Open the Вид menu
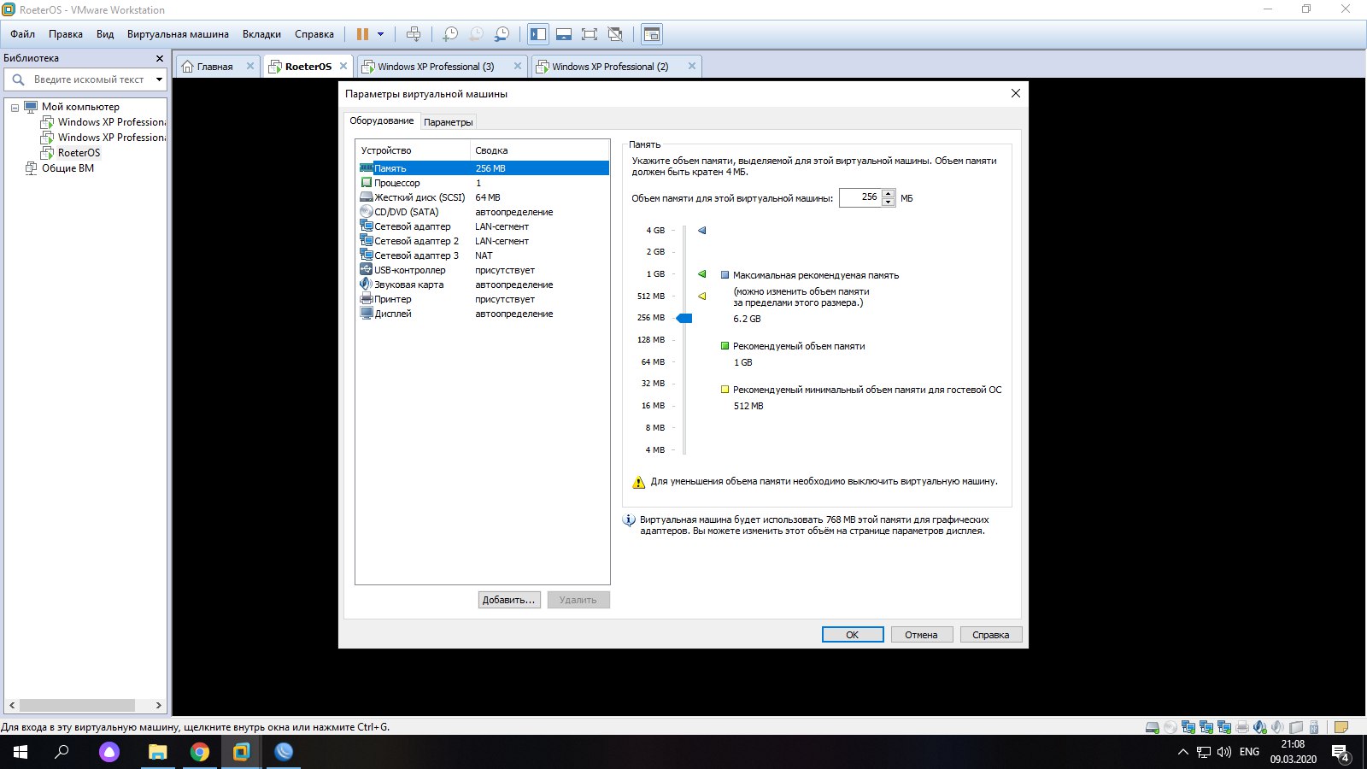 coord(105,34)
